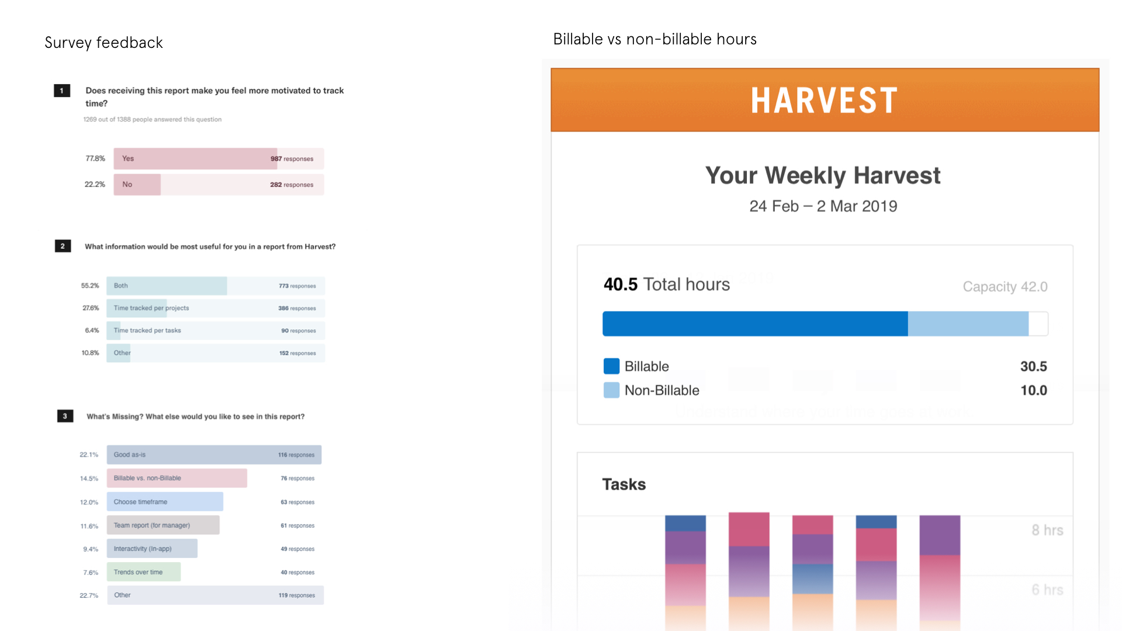Click the '40 responses' count
This screenshot has width=1122, height=631.
(x=297, y=573)
